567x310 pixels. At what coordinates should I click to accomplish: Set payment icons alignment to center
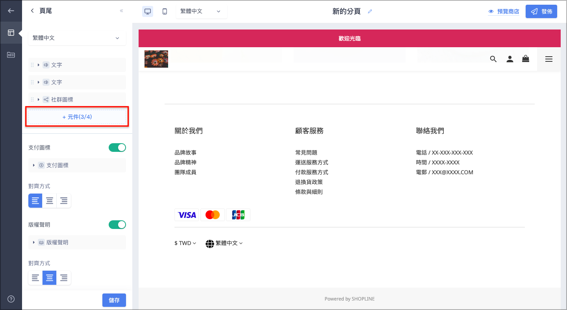[x=50, y=201]
